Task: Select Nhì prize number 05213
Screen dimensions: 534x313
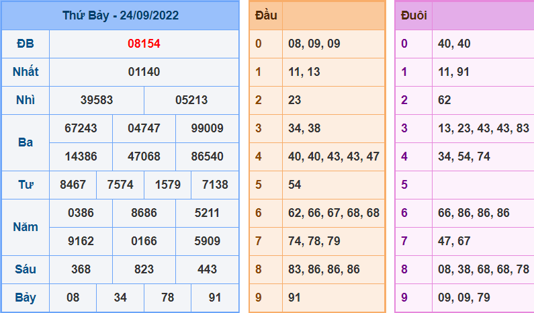Action: coord(191,100)
